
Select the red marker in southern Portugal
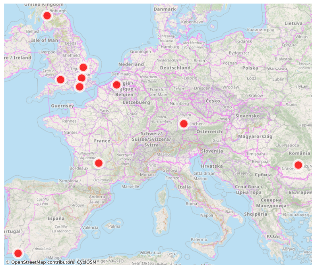point(18,253)
